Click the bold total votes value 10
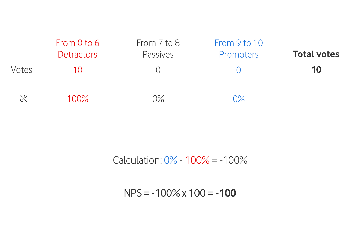This screenshot has height=249, width=354. pos(316,70)
